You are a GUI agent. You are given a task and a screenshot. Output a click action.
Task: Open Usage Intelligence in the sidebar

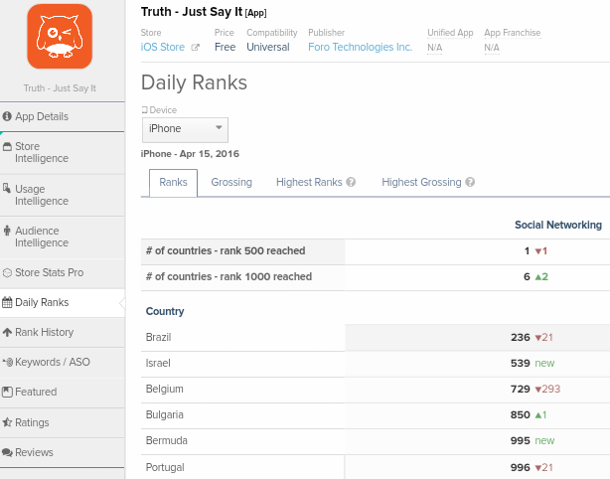63,195
